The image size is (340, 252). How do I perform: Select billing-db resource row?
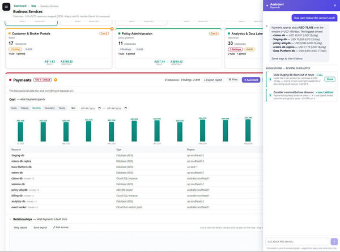pos(136,196)
